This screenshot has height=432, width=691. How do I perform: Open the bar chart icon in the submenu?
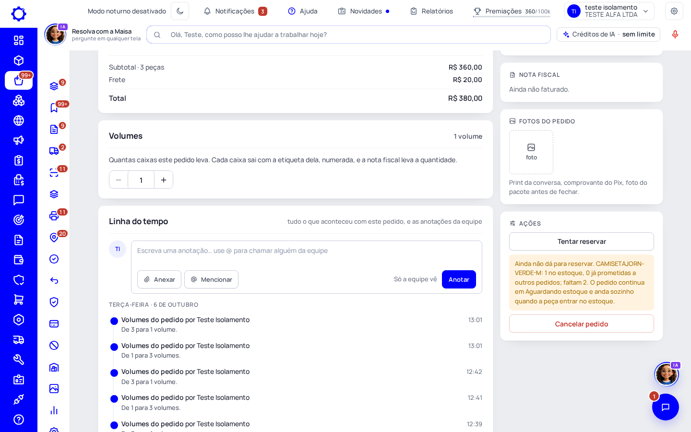54,410
